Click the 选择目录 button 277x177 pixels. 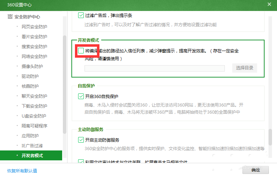pos(244,68)
